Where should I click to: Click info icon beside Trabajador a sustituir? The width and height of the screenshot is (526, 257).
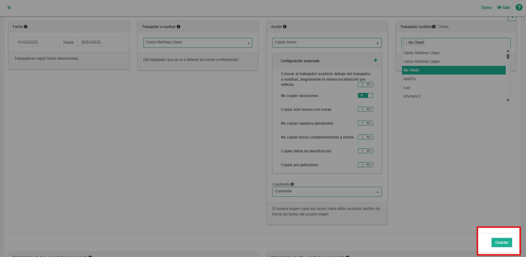coord(179,27)
